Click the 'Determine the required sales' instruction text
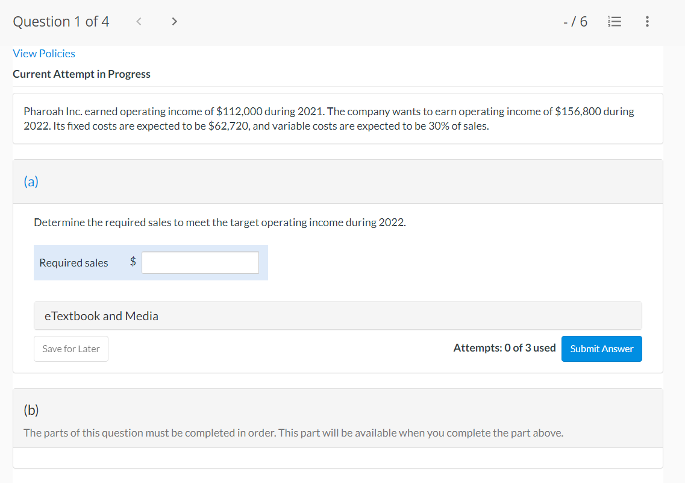This screenshot has height=483, width=685. point(220,223)
